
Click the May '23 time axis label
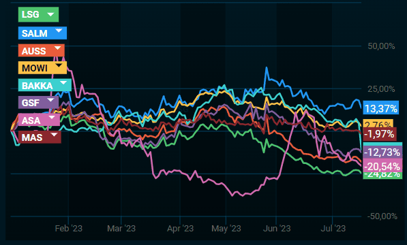coord(226,229)
